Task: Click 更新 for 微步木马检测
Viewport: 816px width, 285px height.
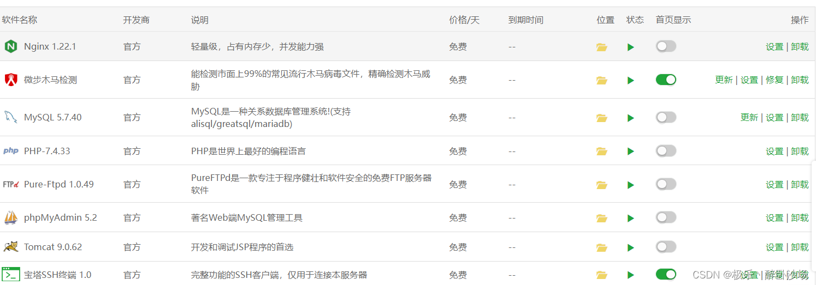Action: (724, 80)
